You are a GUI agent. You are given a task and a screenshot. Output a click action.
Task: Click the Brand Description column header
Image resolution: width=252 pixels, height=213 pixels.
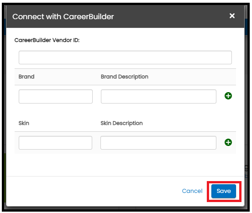[125, 77]
